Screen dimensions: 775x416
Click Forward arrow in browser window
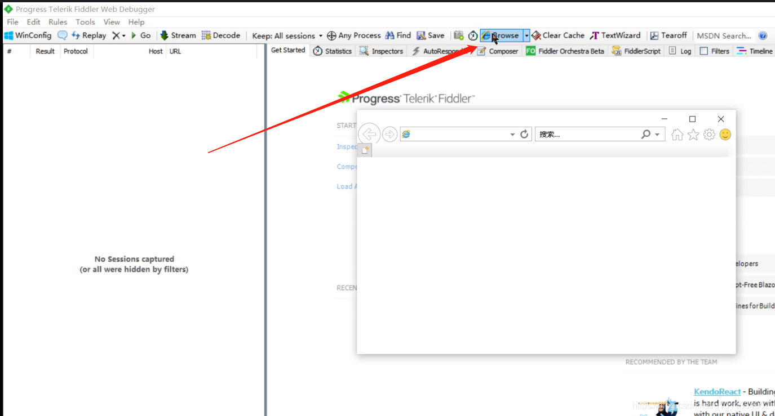point(390,134)
